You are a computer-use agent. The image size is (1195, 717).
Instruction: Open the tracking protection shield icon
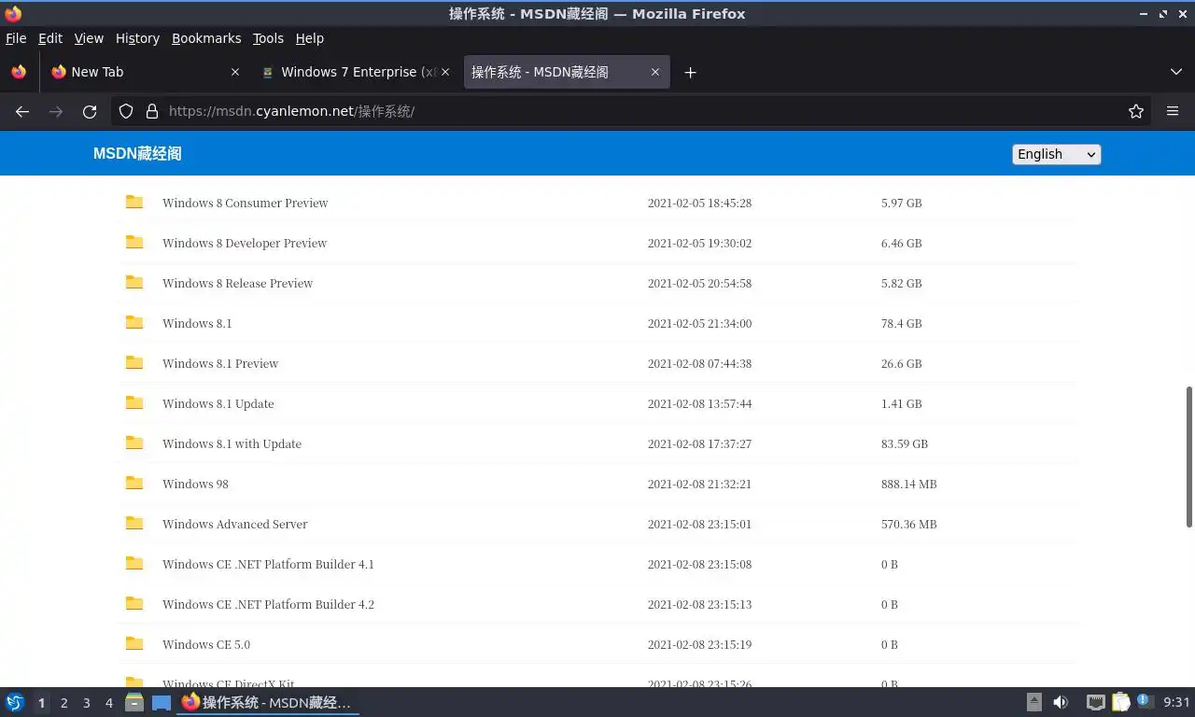(126, 111)
